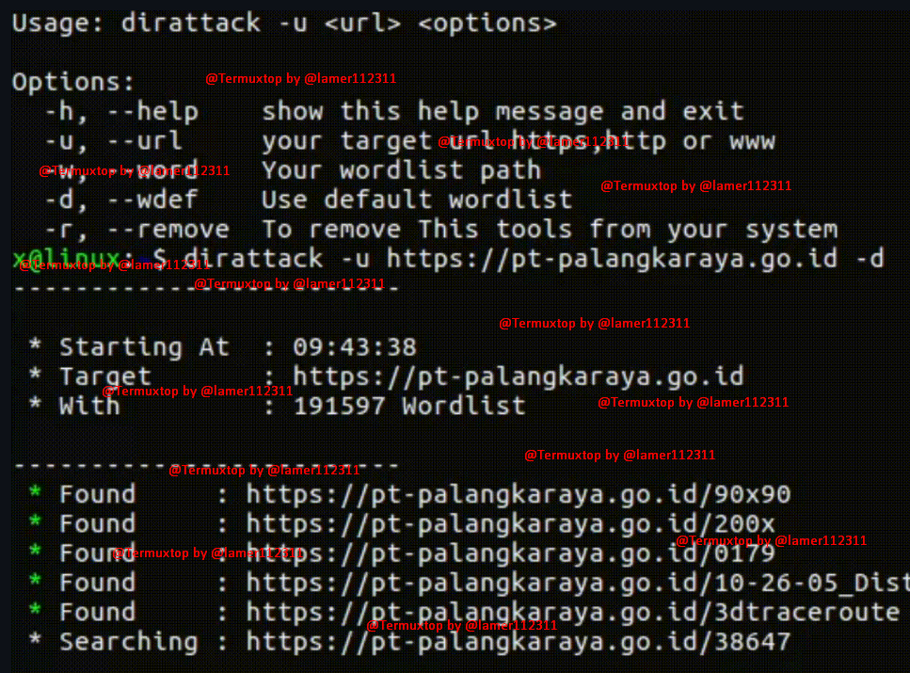Click the 'Starting At' label
This screenshot has height=673, width=910.
145,347
